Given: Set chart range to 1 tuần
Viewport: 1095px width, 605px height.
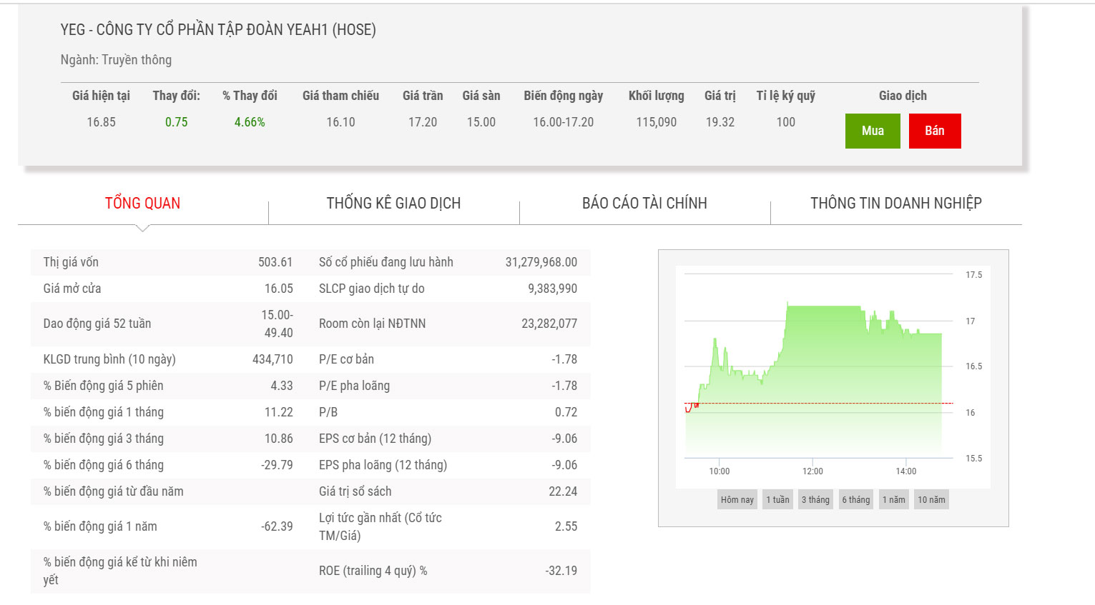Looking at the screenshot, I should 777,500.
